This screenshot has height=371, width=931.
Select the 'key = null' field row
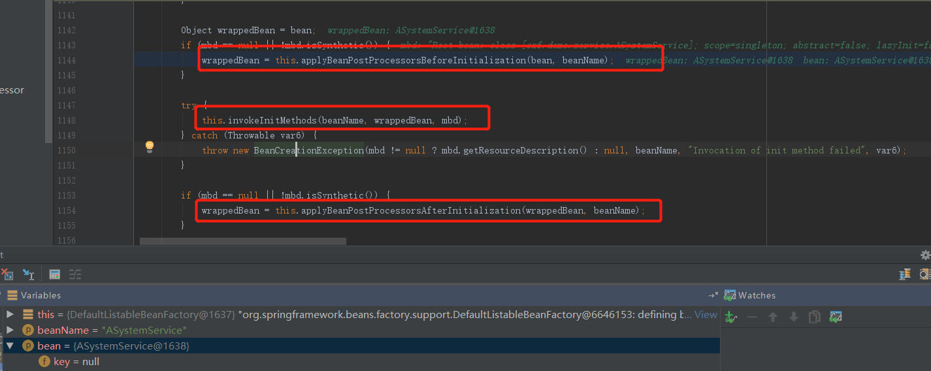pos(360,361)
